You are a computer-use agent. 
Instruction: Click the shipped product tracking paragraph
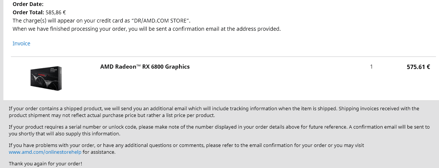tap(214, 112)
